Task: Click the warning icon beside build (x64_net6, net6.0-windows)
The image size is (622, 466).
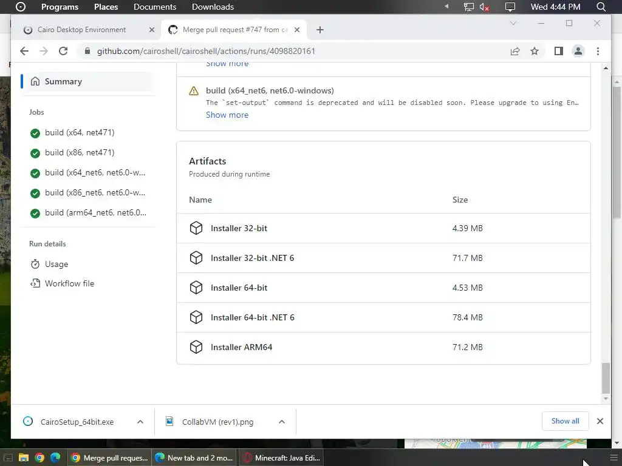Action: (194, 91)
